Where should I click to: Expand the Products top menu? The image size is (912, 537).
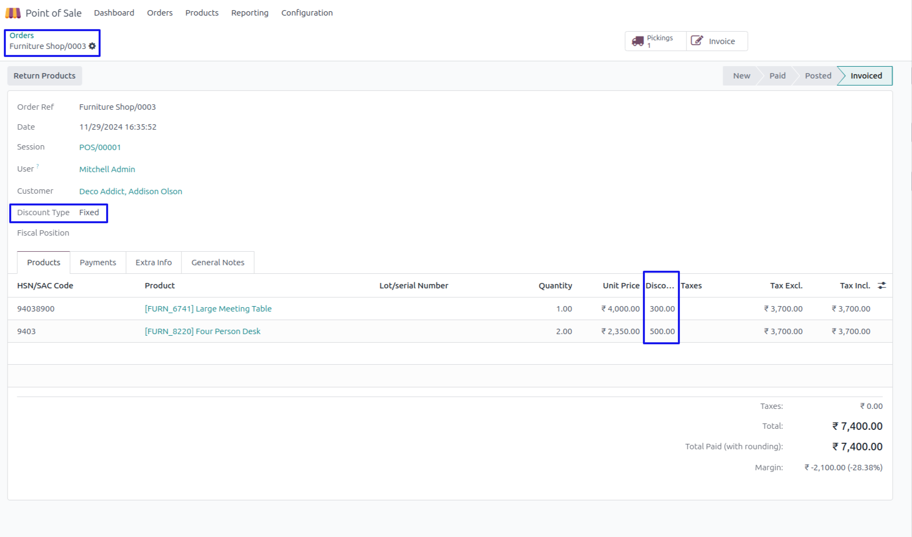(x=202, y=13)
